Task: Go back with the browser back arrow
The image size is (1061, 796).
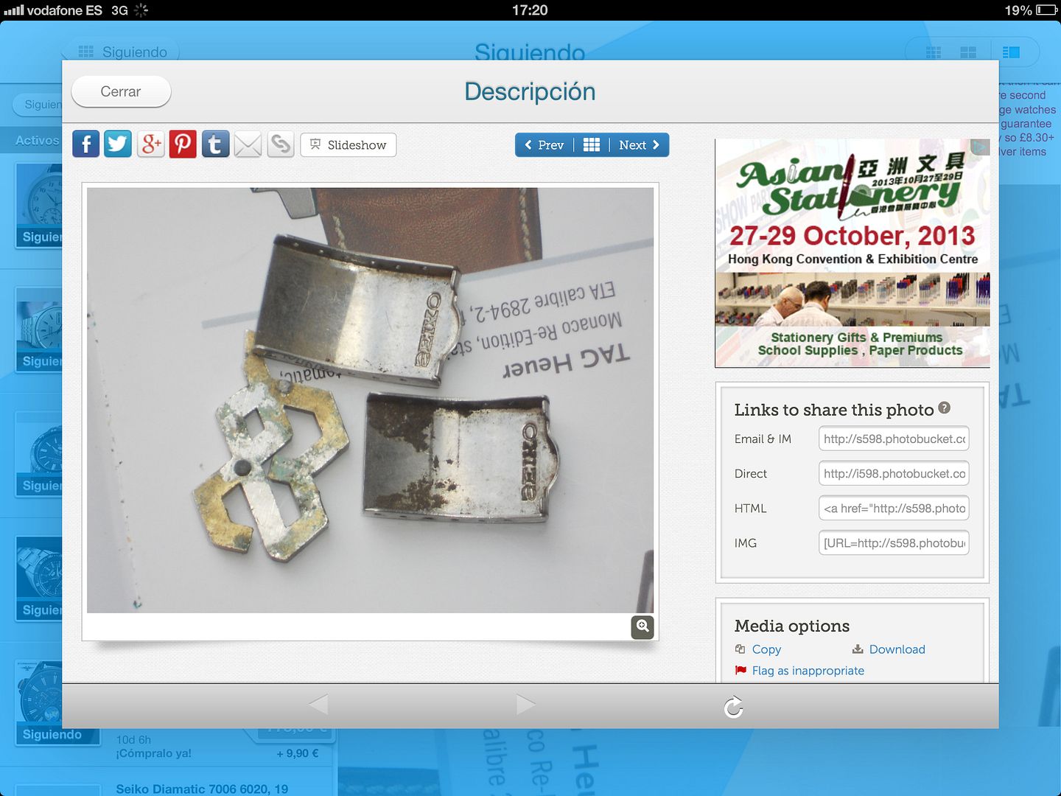Action: click(x=318, y=705)
